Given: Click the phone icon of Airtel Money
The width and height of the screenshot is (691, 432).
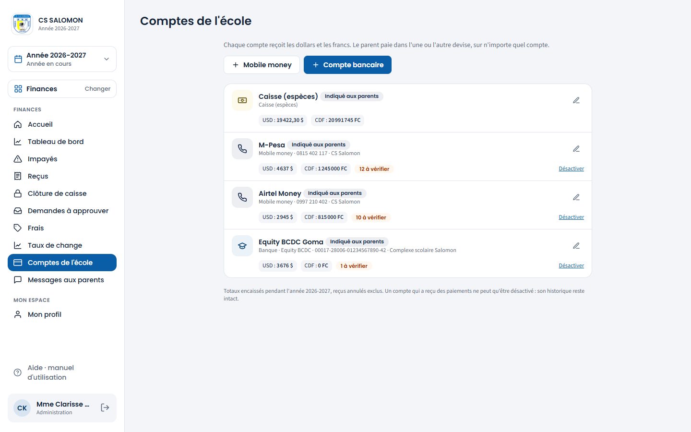Looking at the screenshot, I should 242,197.
